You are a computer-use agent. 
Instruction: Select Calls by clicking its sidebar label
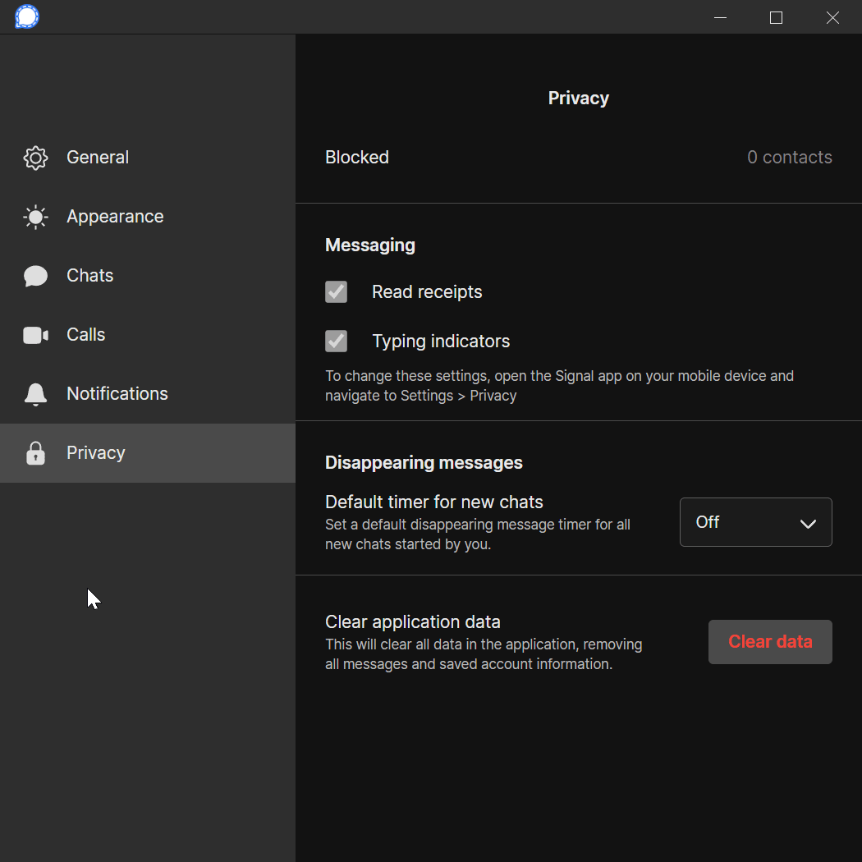click(85, 335)
